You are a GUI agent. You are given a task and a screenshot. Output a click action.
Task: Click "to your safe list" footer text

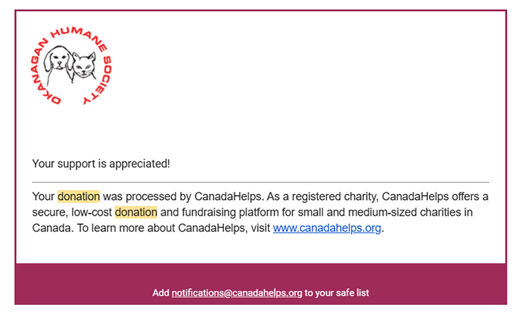coord(336,293)
